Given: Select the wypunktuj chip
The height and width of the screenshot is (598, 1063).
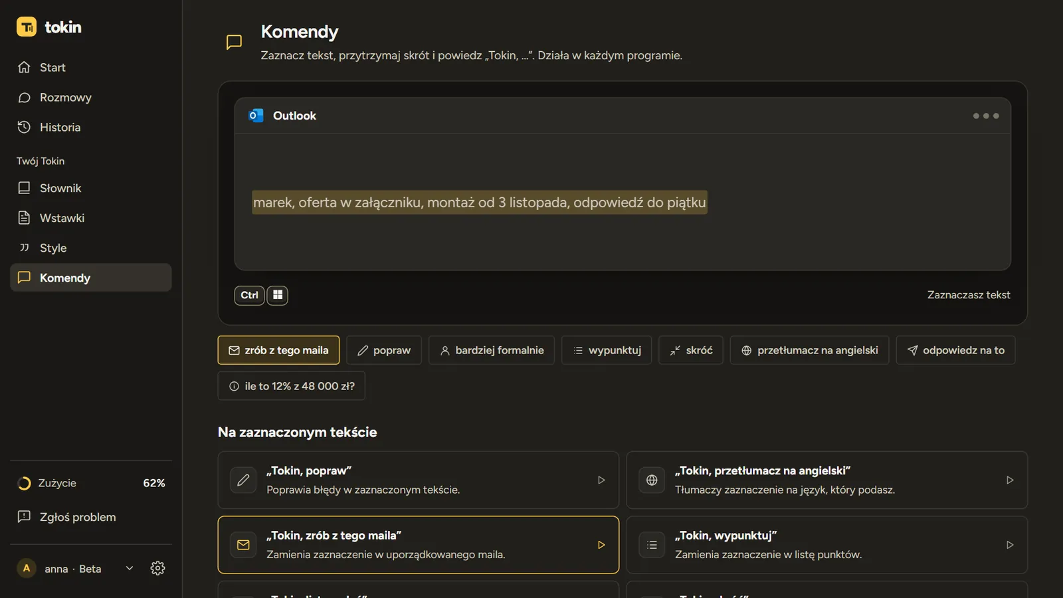Looking at the screenshot, I should pos(607,350).
